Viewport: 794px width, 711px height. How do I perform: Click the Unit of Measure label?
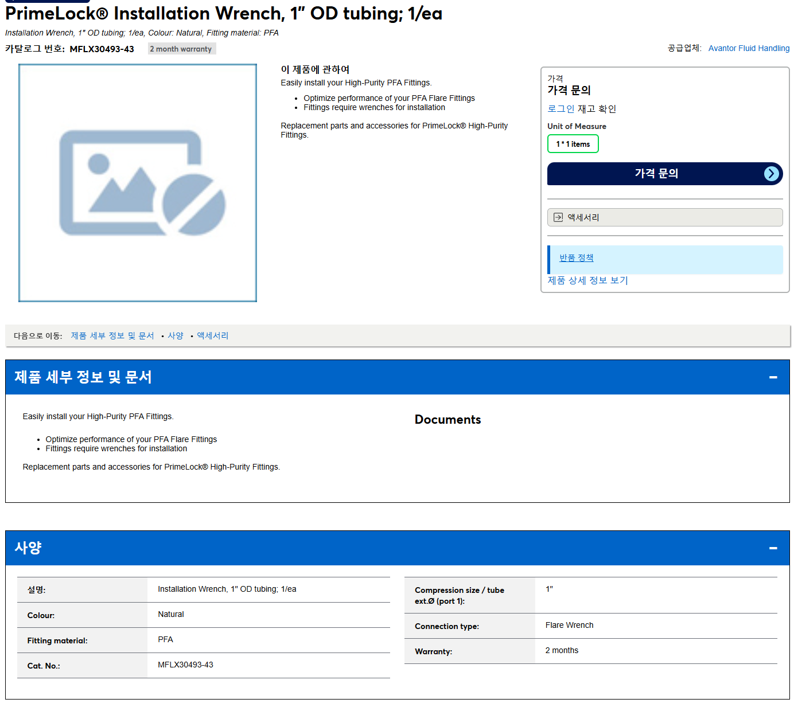pyautogui.click(x=577, y=127)
